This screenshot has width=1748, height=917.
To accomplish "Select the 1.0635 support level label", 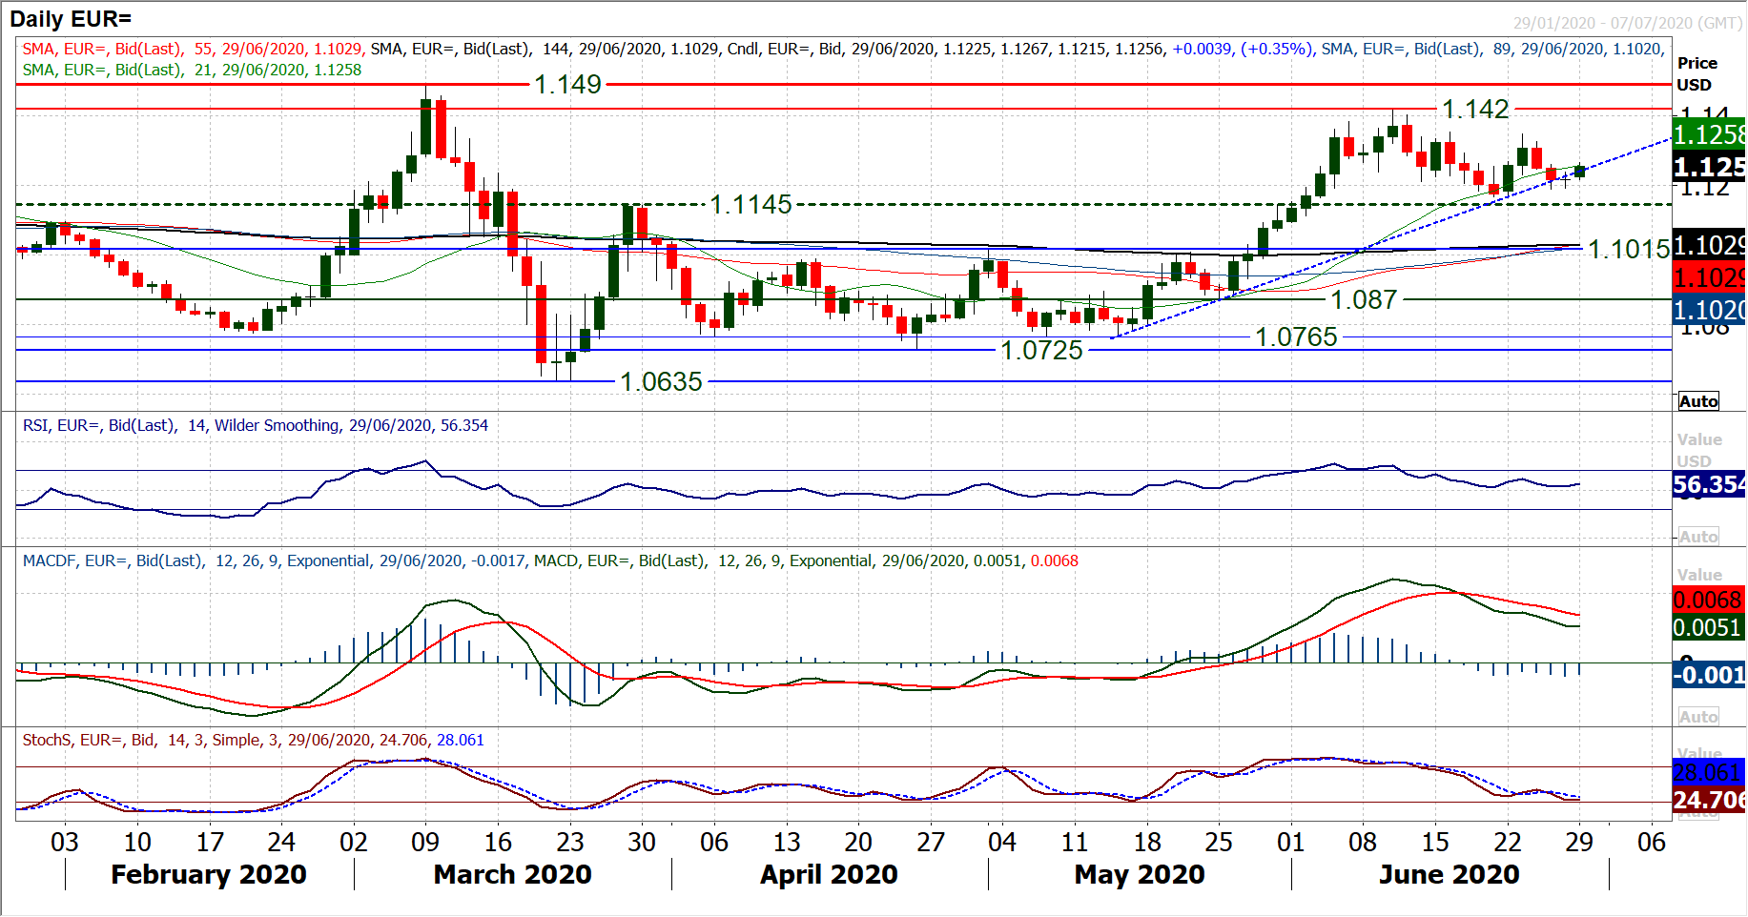I will (661, 381).
